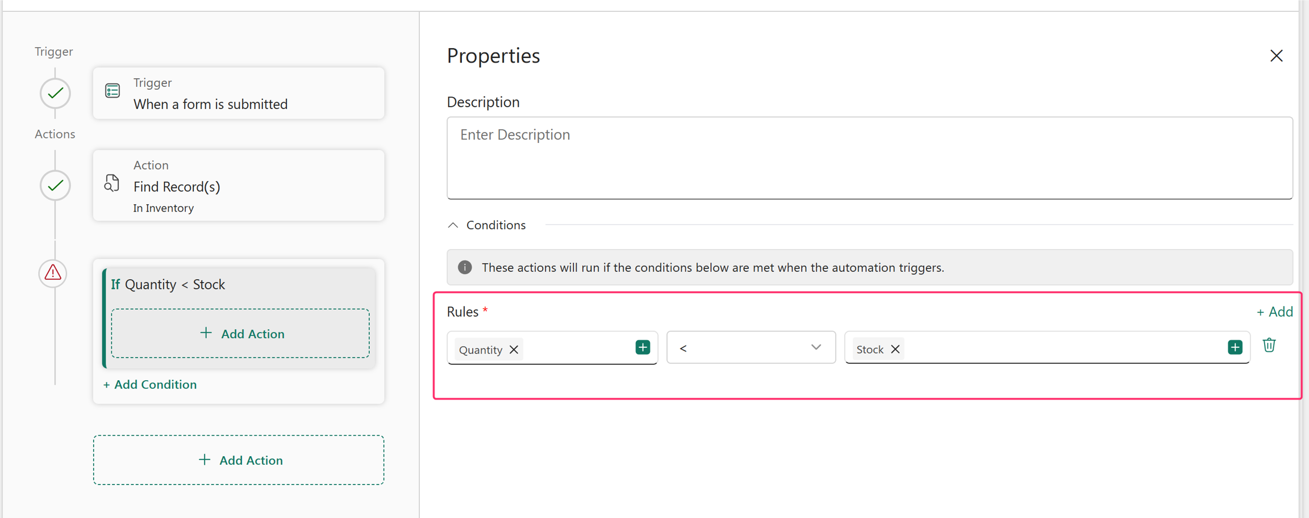Click Add Action inside the If block
The height and width of the screenshot is (518, 1309).
coord(240,333)
